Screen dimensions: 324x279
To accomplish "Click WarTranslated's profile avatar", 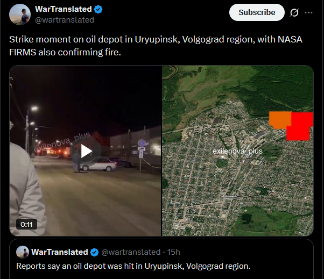I will [x=20, y=15].
